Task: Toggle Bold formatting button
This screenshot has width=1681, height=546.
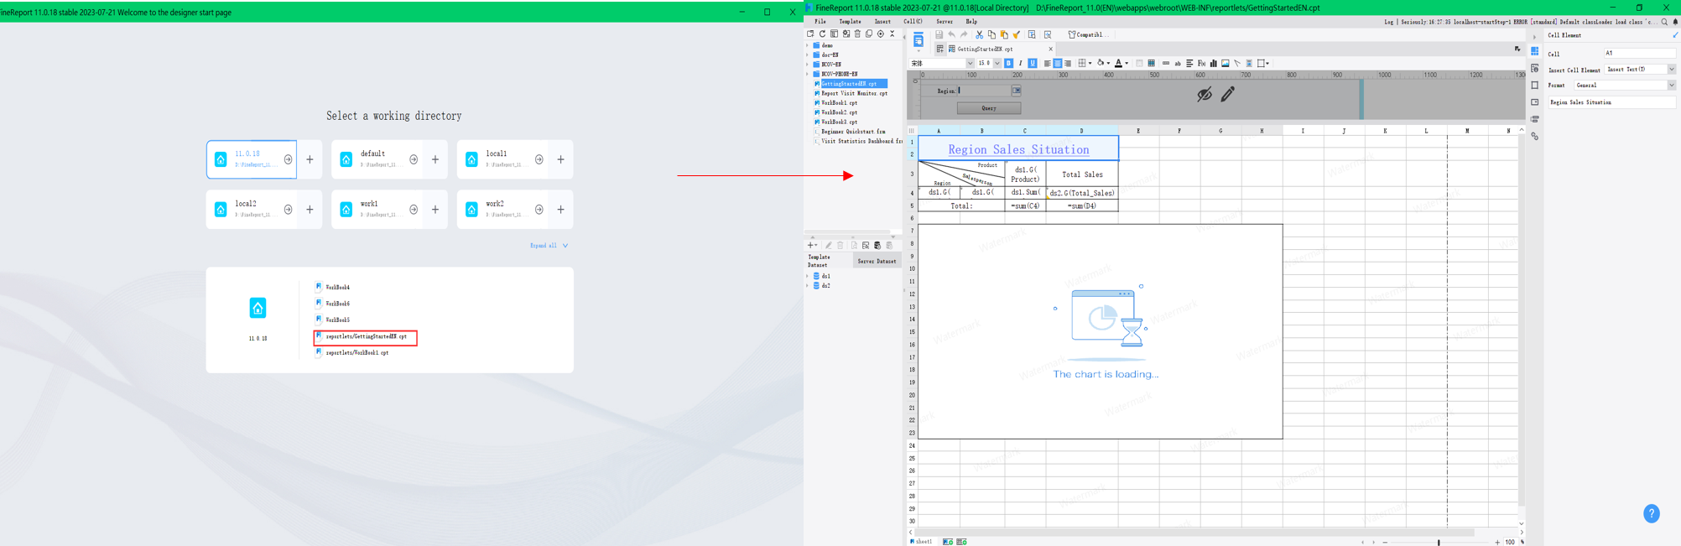Action: [1008, 63]
